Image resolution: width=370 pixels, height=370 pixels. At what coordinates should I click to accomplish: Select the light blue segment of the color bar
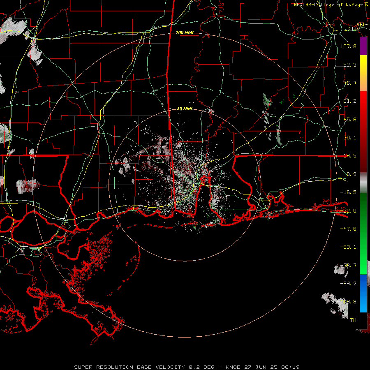point(363,303)
